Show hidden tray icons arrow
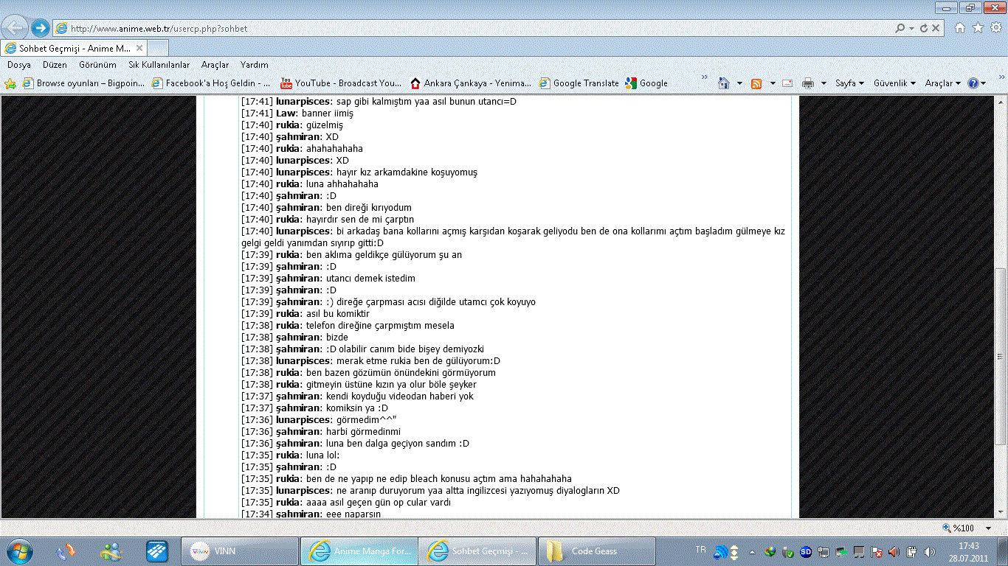 point(752,551)
